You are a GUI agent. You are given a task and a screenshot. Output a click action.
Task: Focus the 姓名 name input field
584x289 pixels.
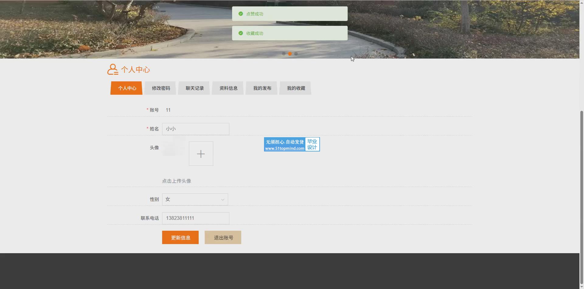tap(196, 129)
